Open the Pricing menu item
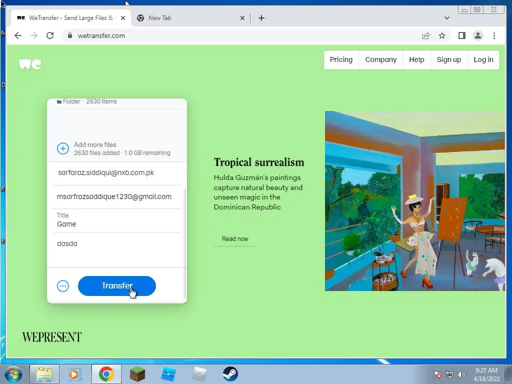This screenshot has height=384, width=512. [x=341, y=60]
